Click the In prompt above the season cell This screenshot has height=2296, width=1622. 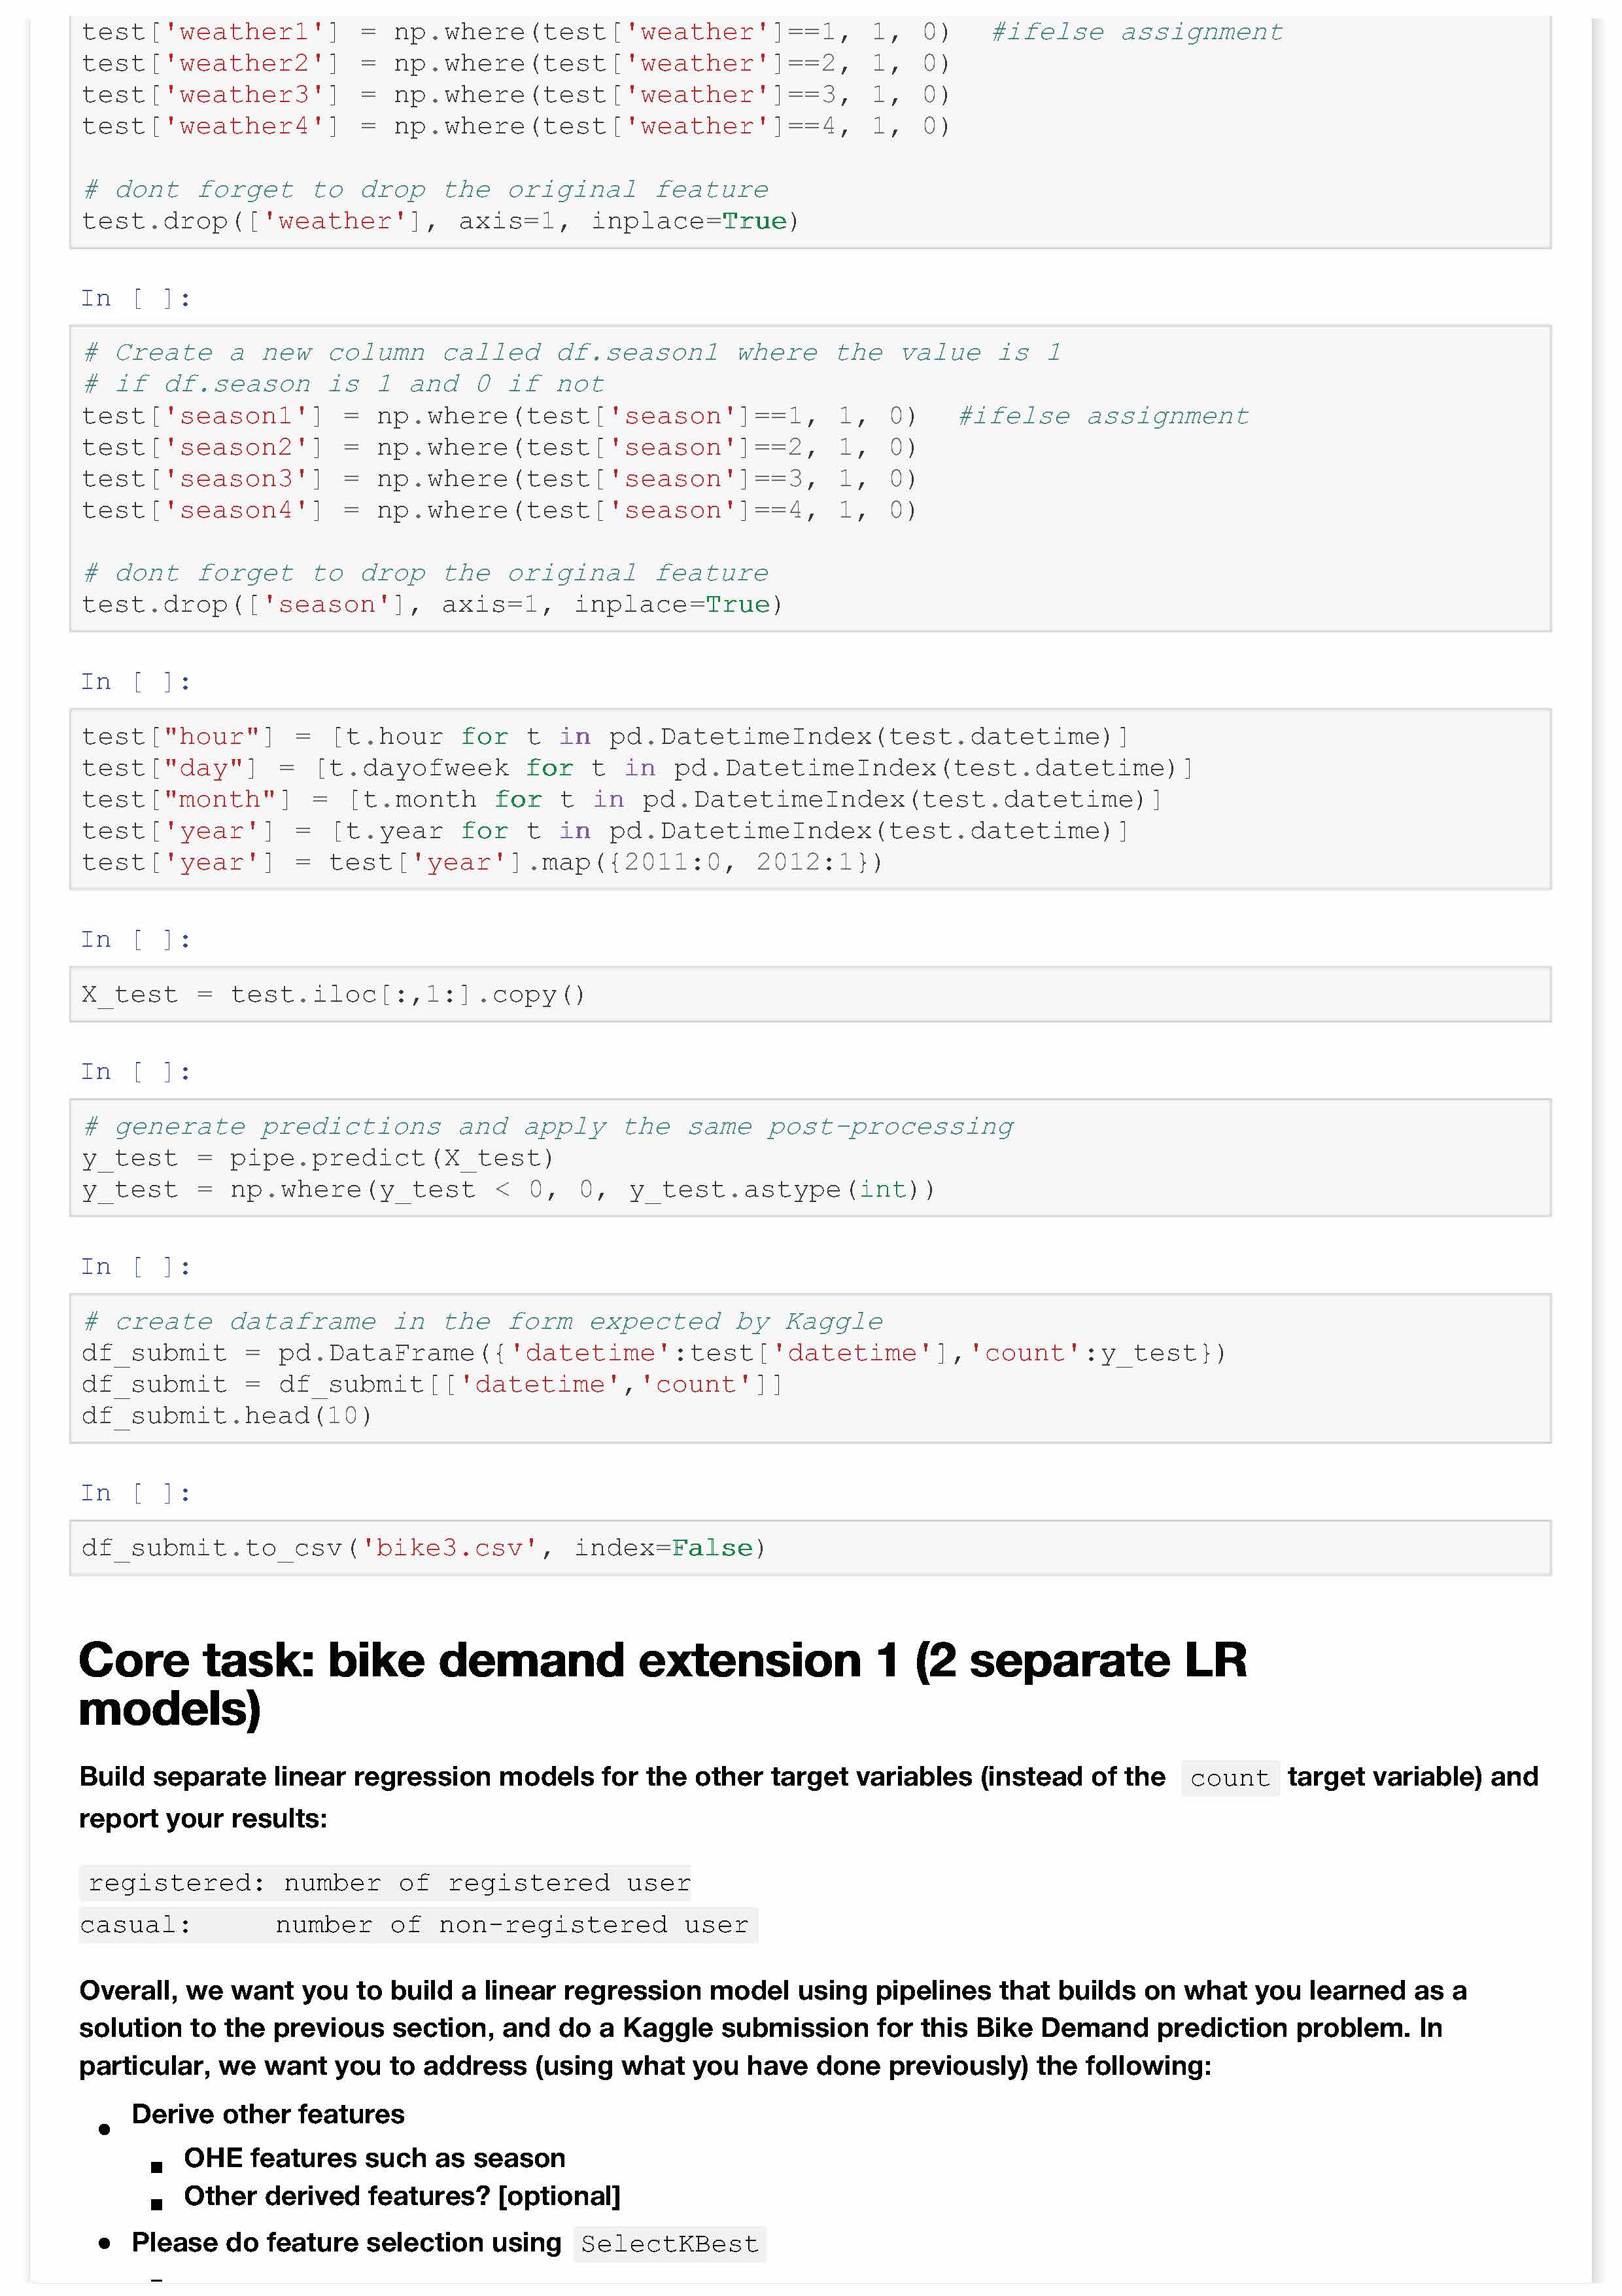135,299
